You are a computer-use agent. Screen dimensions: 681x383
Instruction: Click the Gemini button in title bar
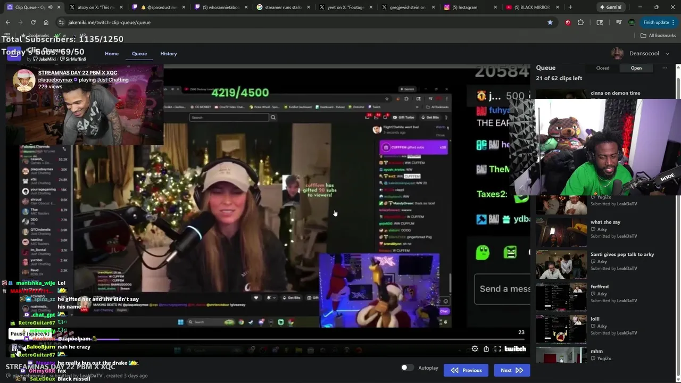(x=610, y=7)
